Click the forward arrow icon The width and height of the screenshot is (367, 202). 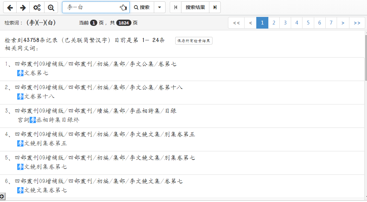coord(23,7)
